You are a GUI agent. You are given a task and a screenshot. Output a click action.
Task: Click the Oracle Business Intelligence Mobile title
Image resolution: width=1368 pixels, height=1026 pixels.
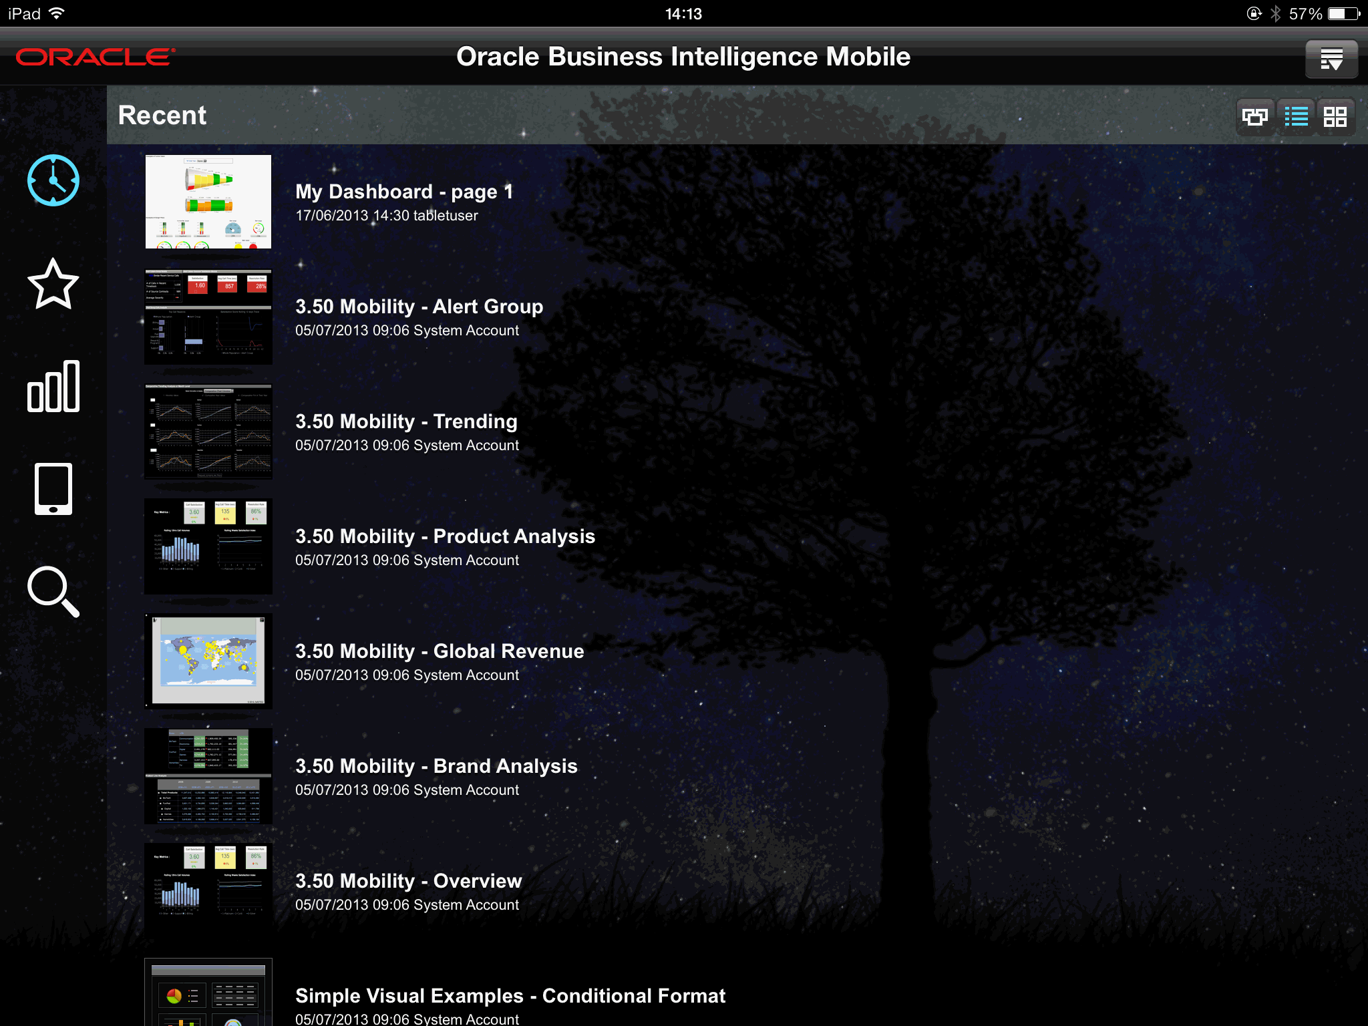tap(683, 57)
